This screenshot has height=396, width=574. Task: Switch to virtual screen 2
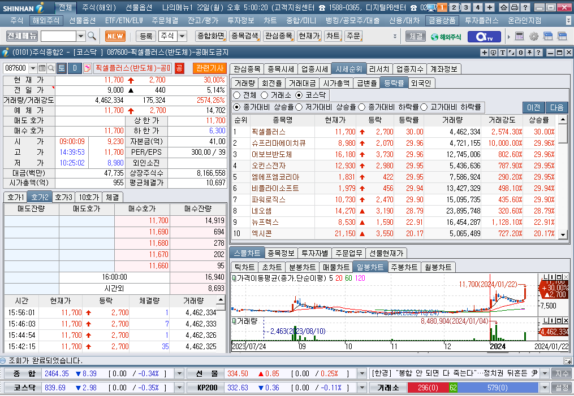click(454, 7)
